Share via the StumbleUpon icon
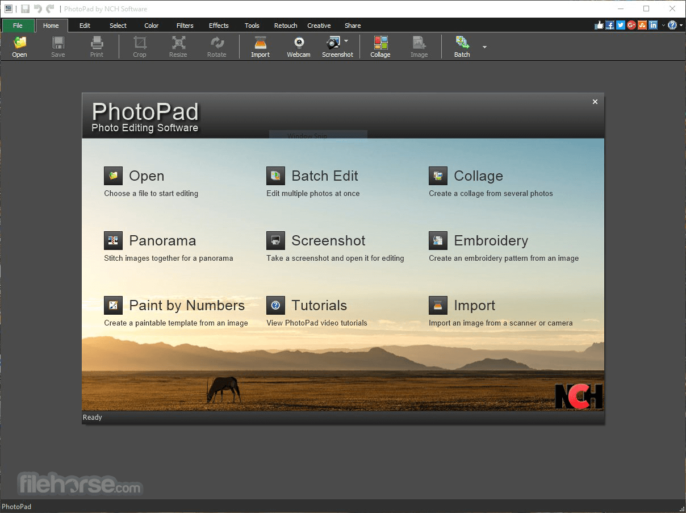The width and height of the screenshot is (686, 513). coord(642,25)
